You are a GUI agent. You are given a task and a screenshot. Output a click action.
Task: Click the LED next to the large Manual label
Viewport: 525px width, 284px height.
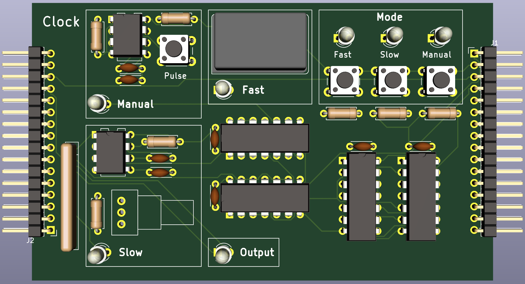(x=97, y=103)
